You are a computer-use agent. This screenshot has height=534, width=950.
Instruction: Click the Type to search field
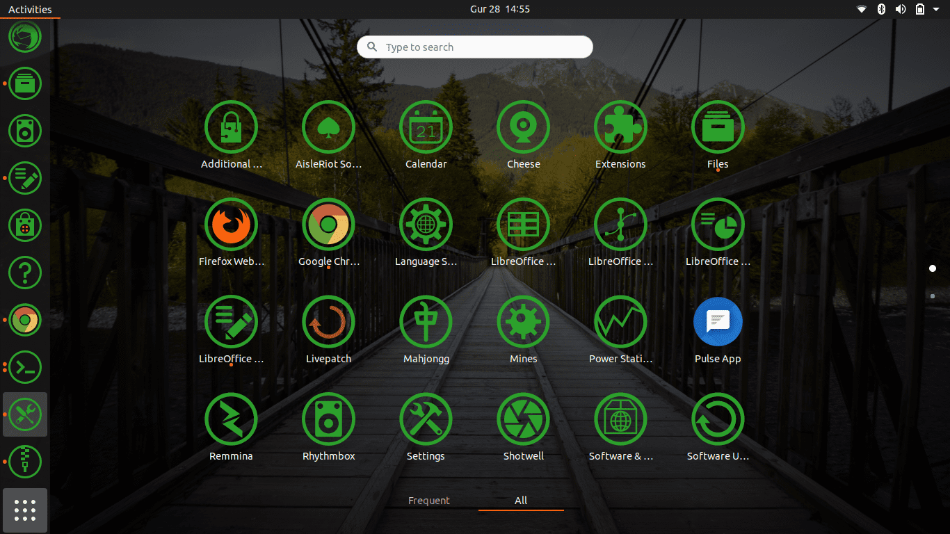[x=475, y=47]
